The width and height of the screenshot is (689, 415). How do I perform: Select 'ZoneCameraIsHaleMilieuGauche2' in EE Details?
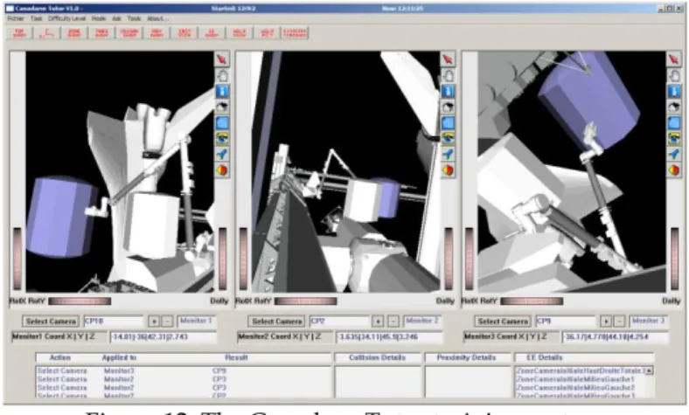click(575, 388)
